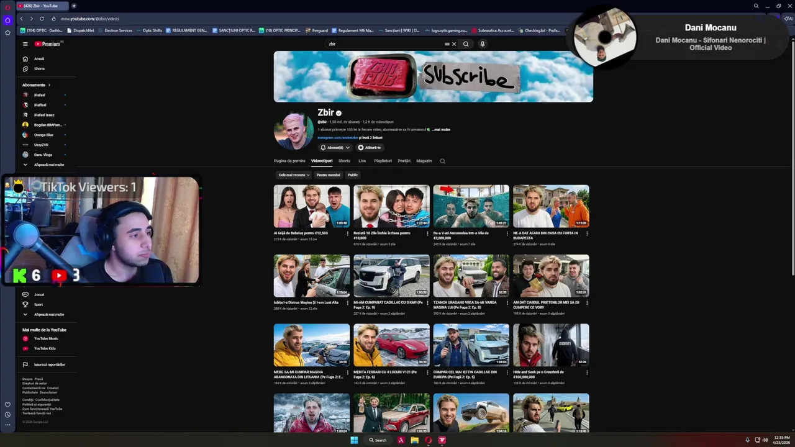Open the Optic Shifts bookmark
The image size is (795, 447).
point(149,30)
